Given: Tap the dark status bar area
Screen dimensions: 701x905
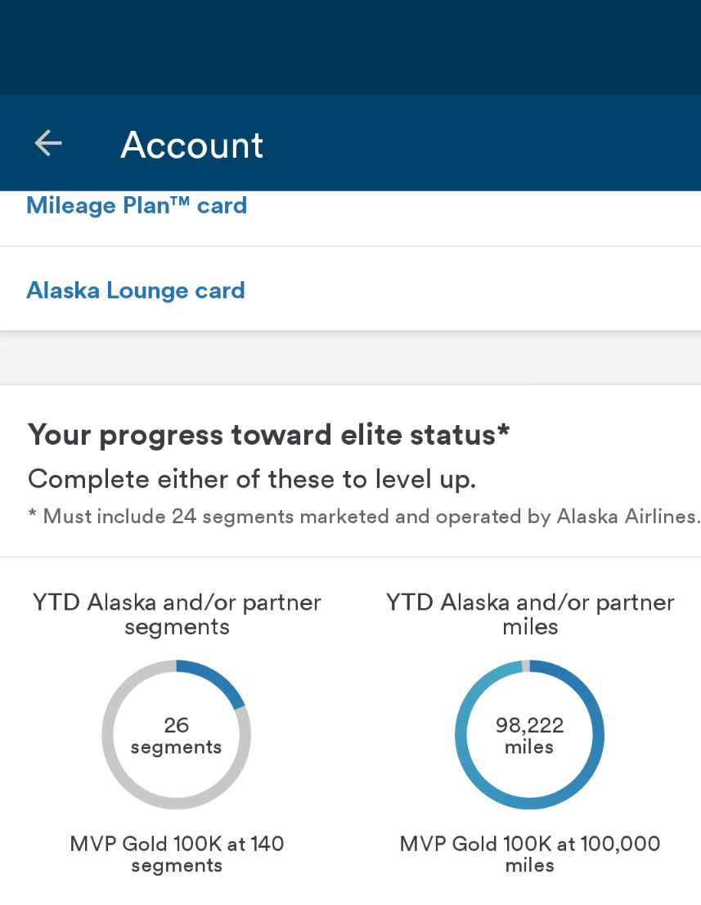Looking at the screenshot, I should coord(350,47).
